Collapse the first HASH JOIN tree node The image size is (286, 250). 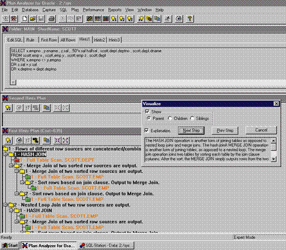(5, 155)
